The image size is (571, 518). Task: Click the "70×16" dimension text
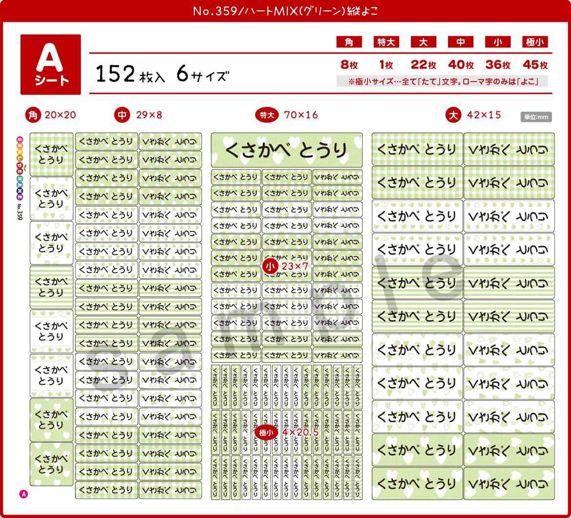click(x=301, y=115)
